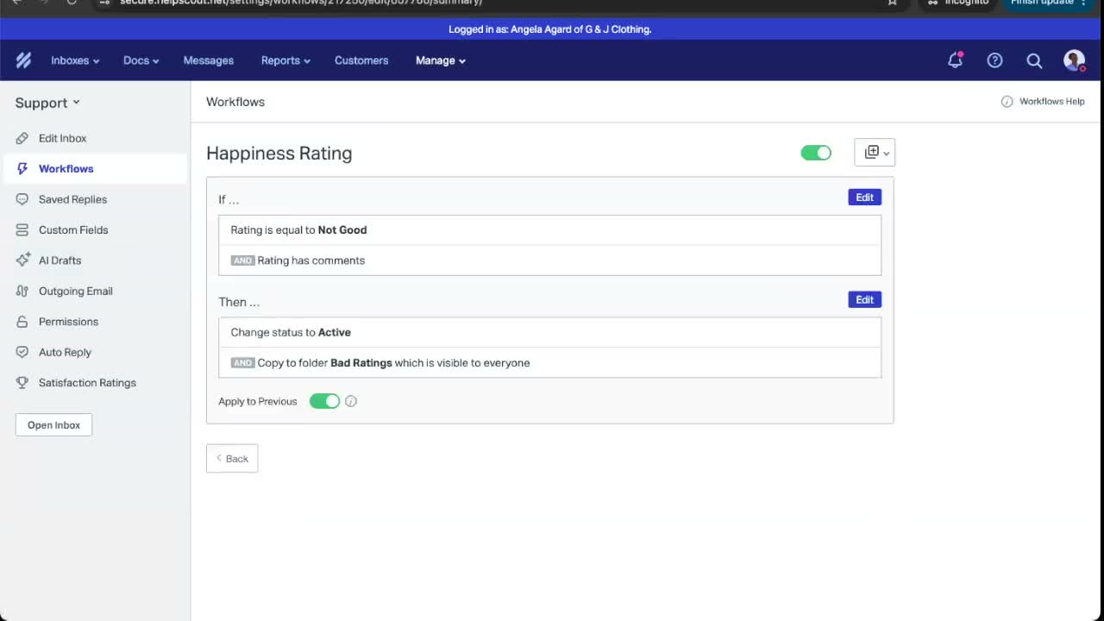Click the Outgoing Email icon

pos(22,292)
